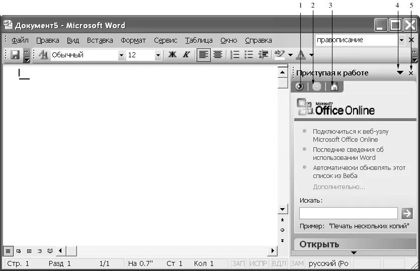Toggle ИСПР track changes in status bar
This screenshot has height=271, width=420.
(x=258, y=264)
